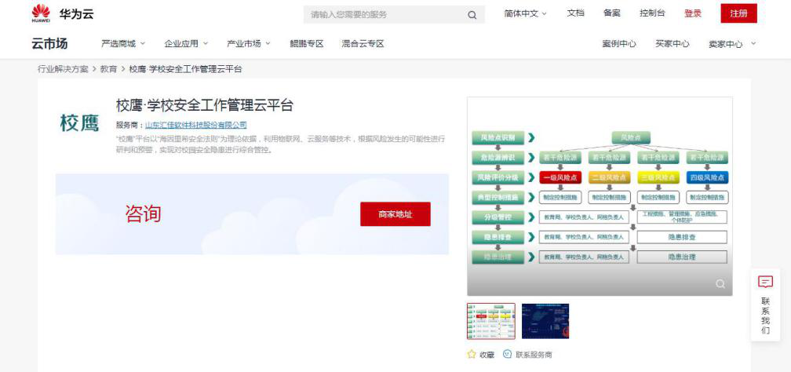Open the 简体中文 language dropdown

coord(525,13)
